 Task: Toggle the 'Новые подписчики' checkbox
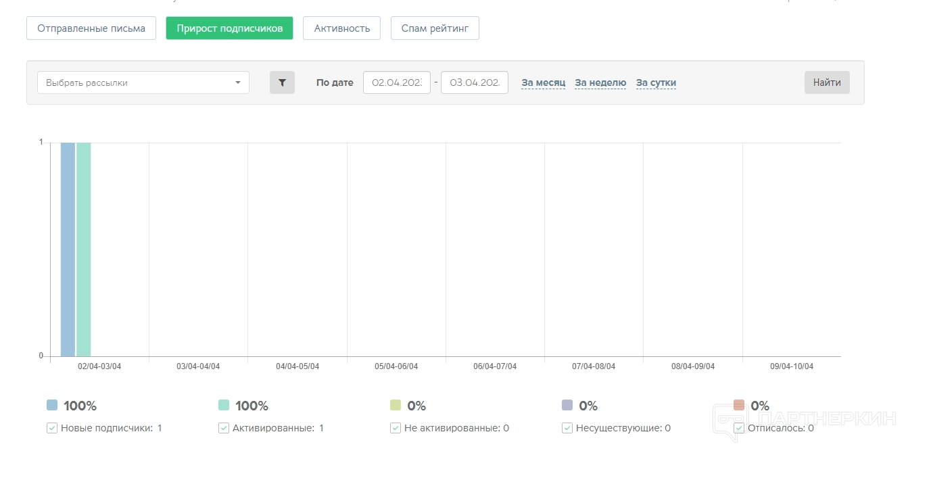52,428
